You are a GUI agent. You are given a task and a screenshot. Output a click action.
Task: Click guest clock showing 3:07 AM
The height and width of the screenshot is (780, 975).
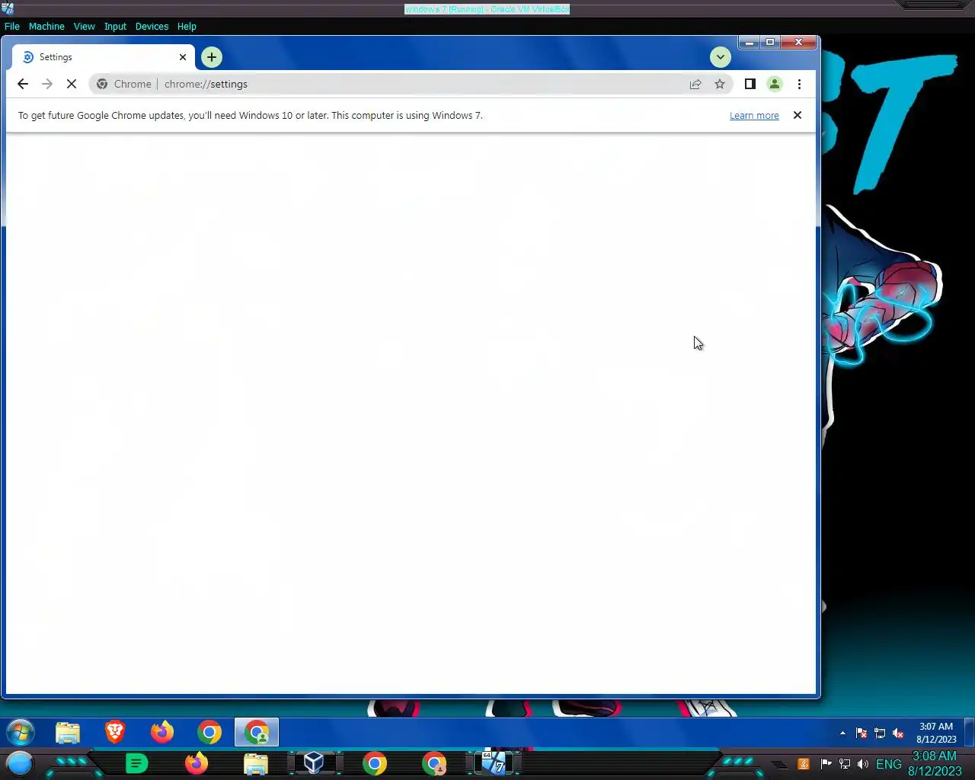(936, 733)
